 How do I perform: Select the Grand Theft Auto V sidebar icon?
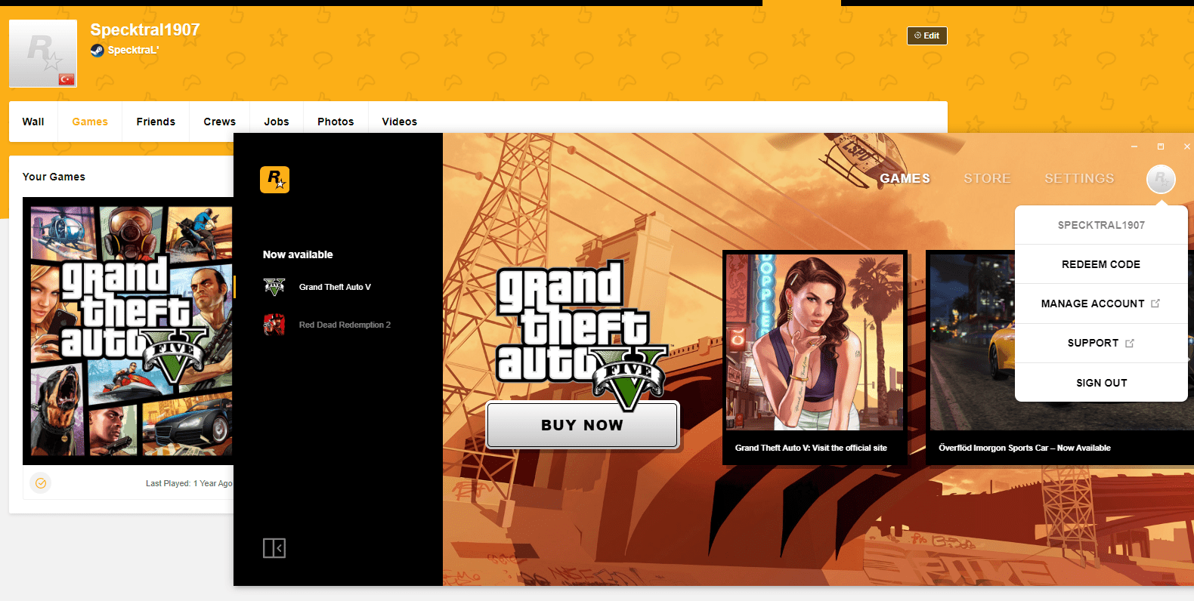[274, 287]
